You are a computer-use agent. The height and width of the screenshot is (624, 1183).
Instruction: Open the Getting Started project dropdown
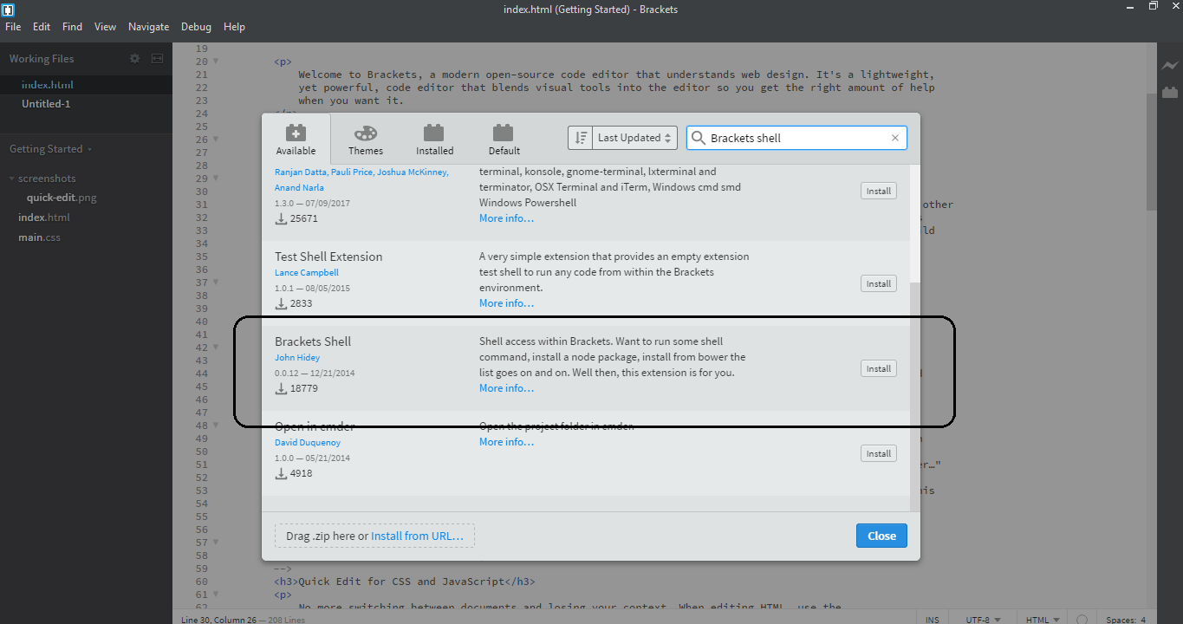point(50,149)
